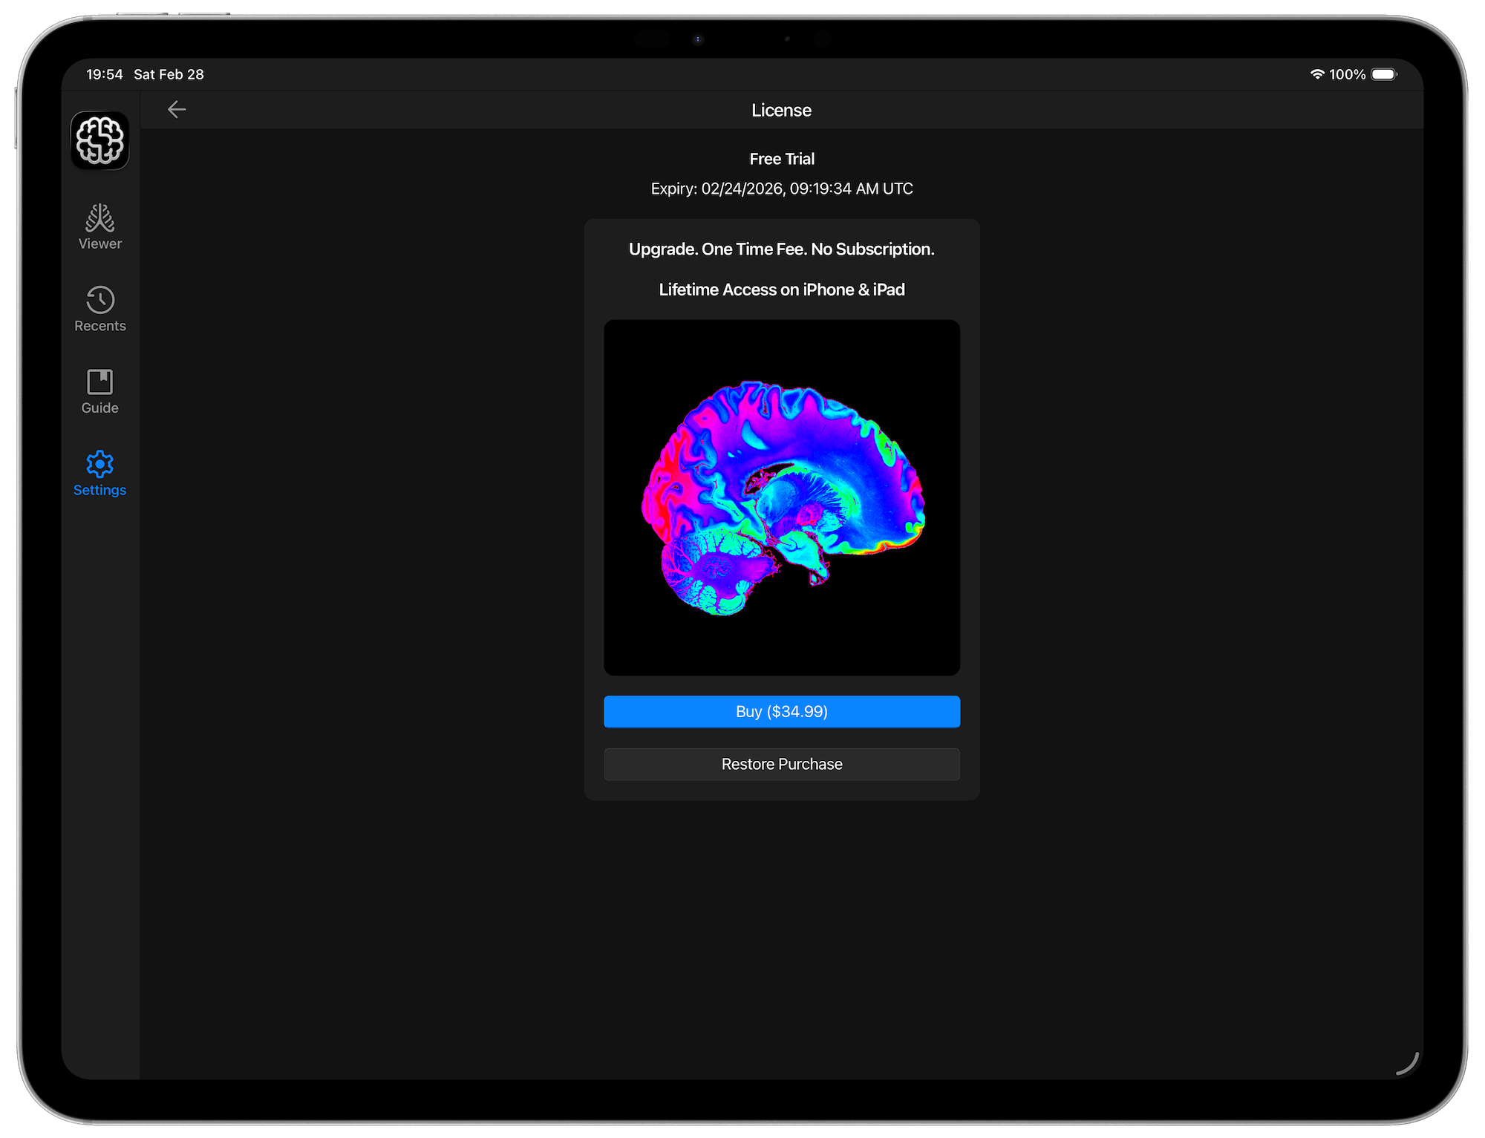
Task: Tap the Free Trial heading
Action: click(x=781, y=158)
